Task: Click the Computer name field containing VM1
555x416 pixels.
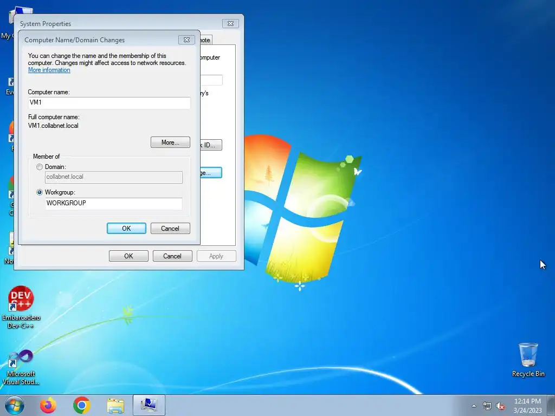Action: click(109, 102)
